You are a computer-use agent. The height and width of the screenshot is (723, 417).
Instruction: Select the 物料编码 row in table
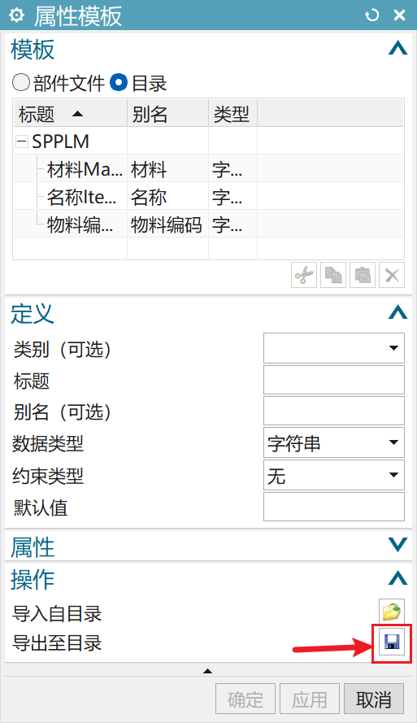point(209,224)
